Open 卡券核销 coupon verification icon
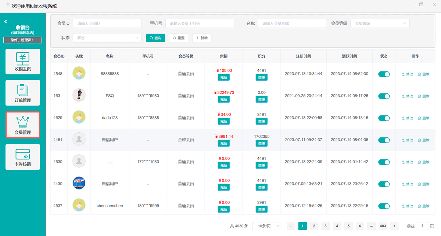 (23, 154)
